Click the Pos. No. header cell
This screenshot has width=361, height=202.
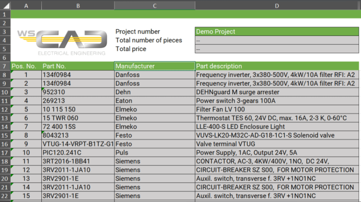(26, 66)
